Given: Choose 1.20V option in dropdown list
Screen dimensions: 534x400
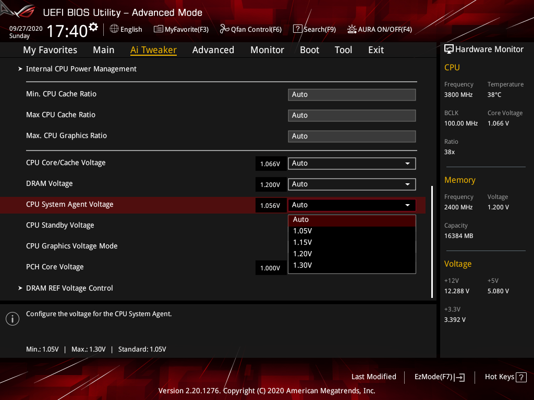Looking at the screenshot, I should point(352,254).
